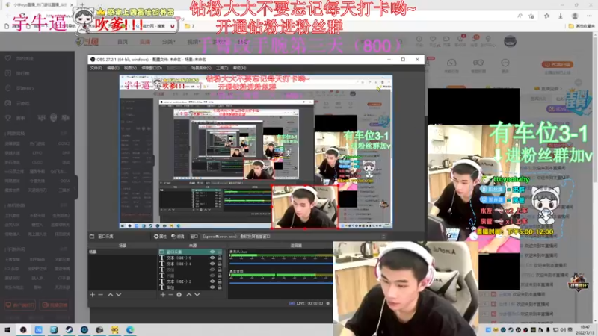Hide the 窗口采集 source via eye icon
Screen dimensions: 598x336
[212, 252]
